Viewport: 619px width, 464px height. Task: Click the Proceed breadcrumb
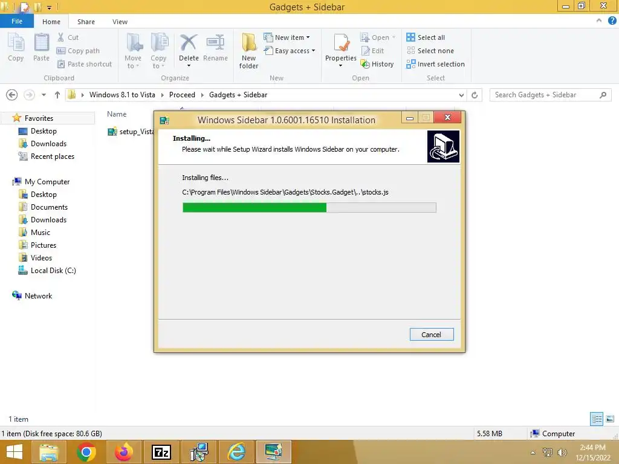click(x=182, y=95)
